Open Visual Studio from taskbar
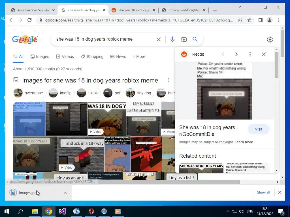This screenshot has width=290, height=217. (x=63, y=211)
